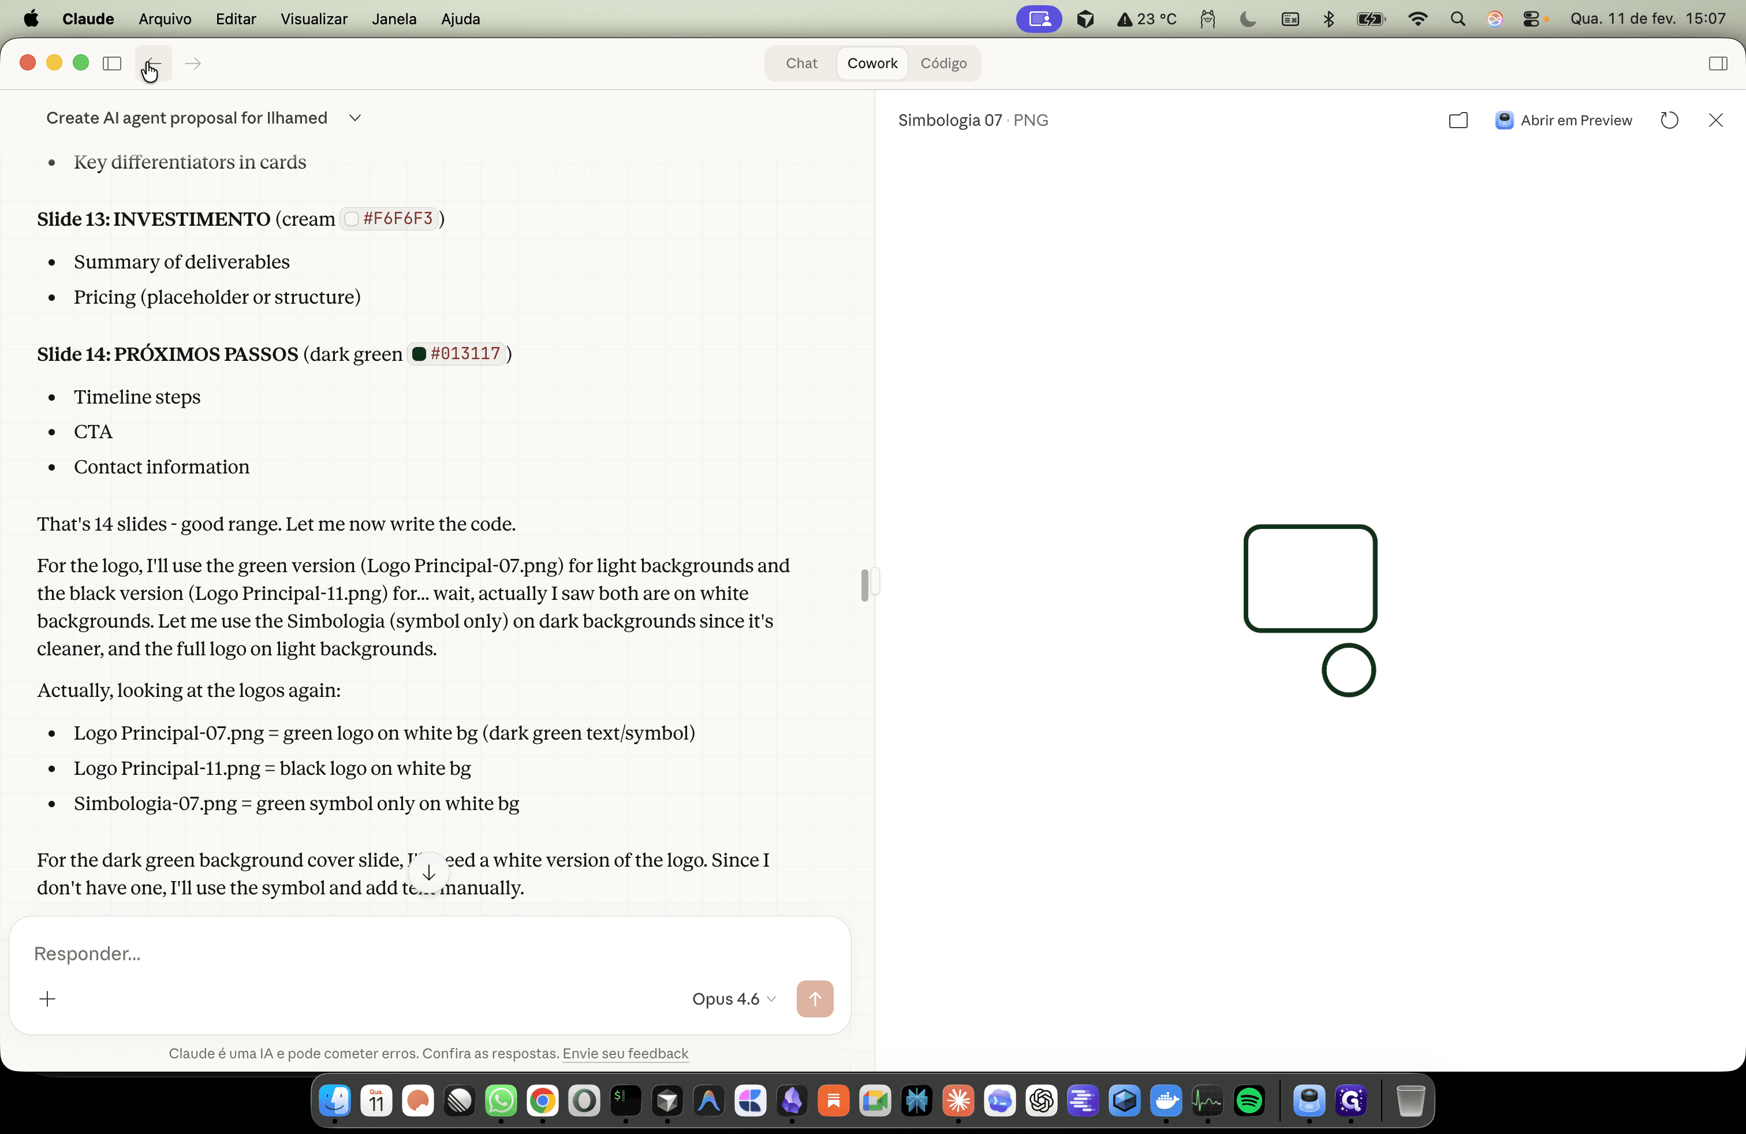Open the Janela menu
This screenshot has width=1746, height=1134.
pos(394,19)
